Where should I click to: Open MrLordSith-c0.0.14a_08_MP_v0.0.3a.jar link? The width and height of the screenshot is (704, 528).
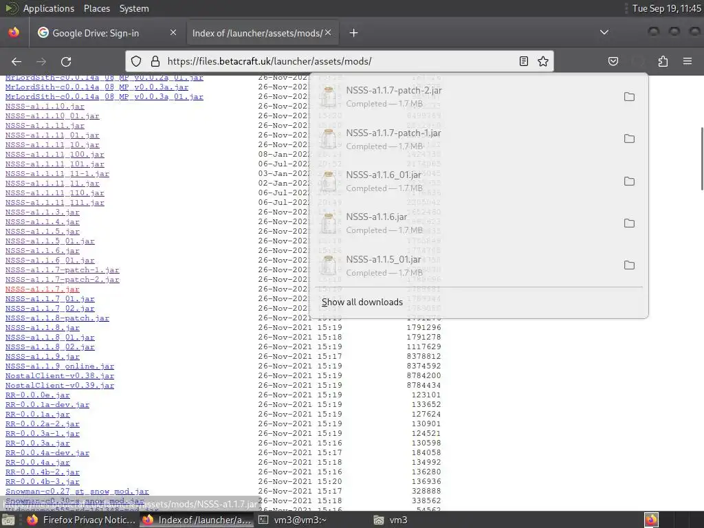96,87
